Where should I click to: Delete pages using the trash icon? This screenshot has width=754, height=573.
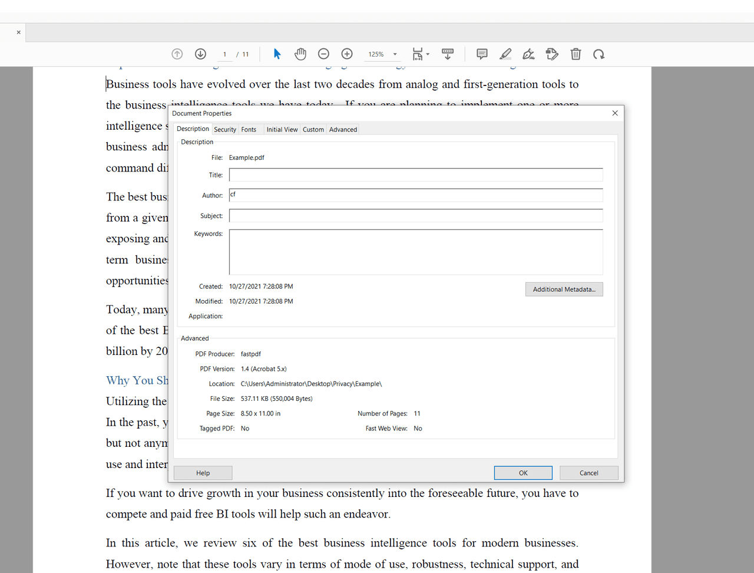pyautogui.click(x=576, y=54)
